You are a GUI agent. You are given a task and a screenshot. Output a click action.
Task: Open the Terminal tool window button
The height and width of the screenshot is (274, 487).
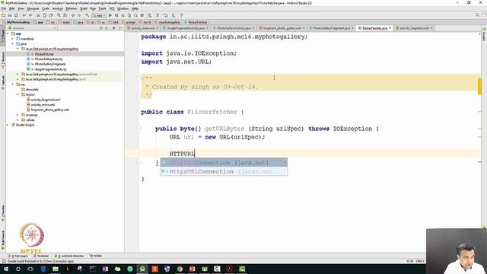[41, 256]
